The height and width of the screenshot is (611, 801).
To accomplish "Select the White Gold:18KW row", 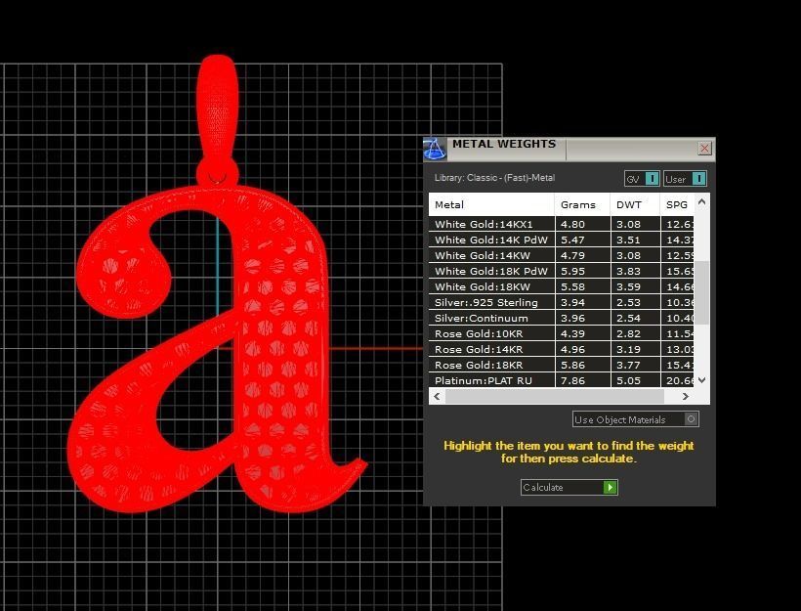I will [x=562, y=286].
